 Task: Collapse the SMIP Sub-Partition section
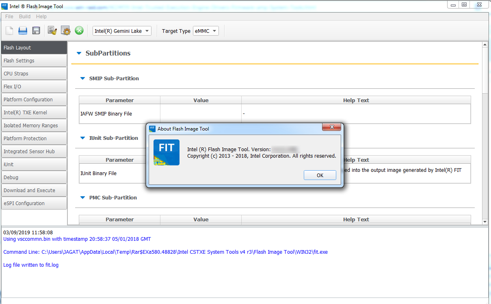83,78
